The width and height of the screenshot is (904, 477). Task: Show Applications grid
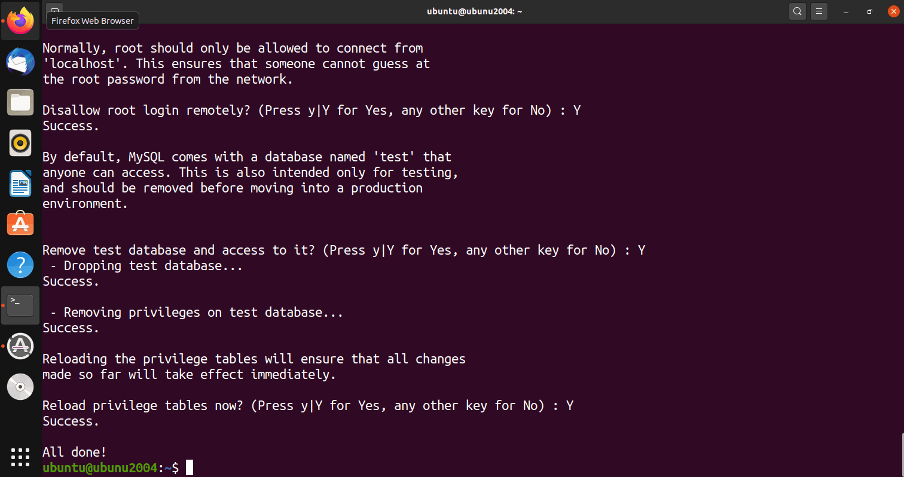pos(20,457)
